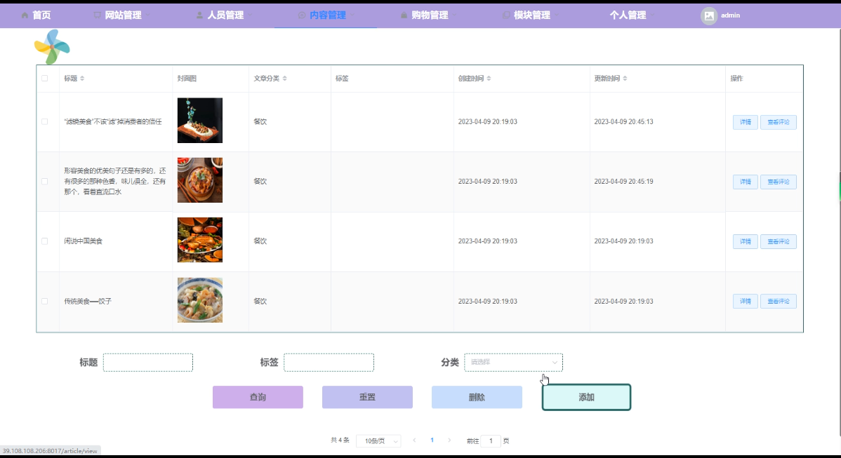The height and width of the screenshot is (458, 841).
Task: Click the 封面图 column header
Action: [x=187, y=79]
